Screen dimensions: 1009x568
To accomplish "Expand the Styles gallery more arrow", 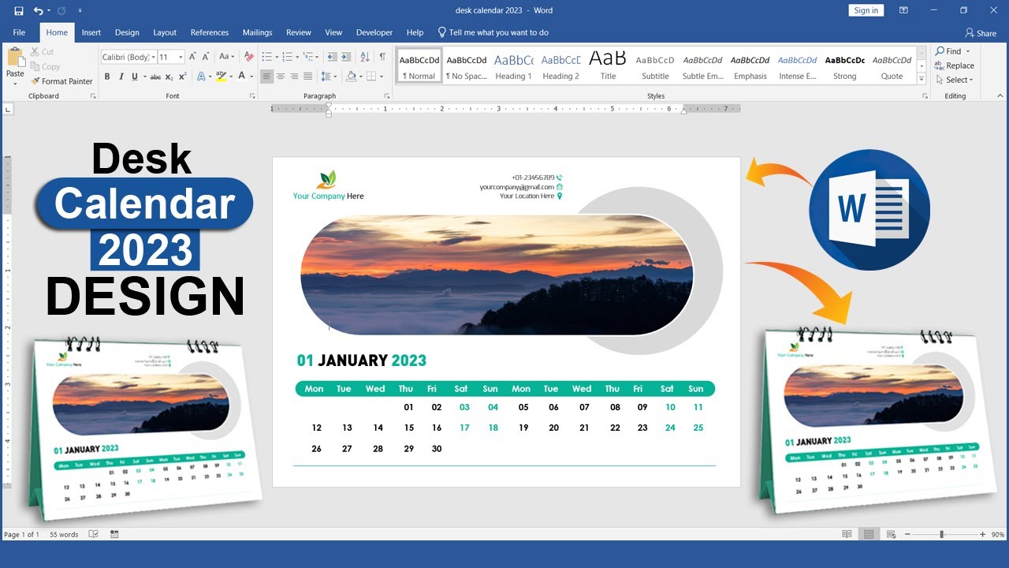I will point(921,80).
